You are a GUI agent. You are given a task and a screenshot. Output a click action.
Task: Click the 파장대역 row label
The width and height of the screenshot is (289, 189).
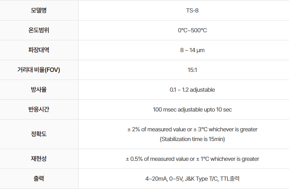tap(39, 50)
